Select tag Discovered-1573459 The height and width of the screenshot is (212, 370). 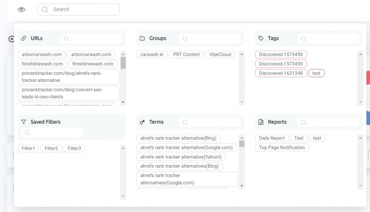click(281, 64)
